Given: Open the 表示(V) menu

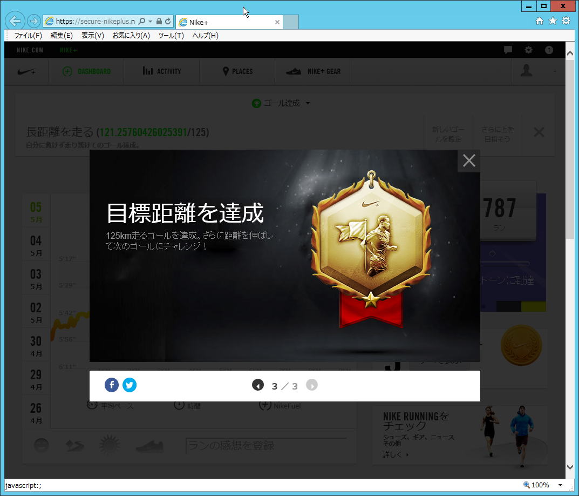Looking at the screenshot, I should (93, 36).
